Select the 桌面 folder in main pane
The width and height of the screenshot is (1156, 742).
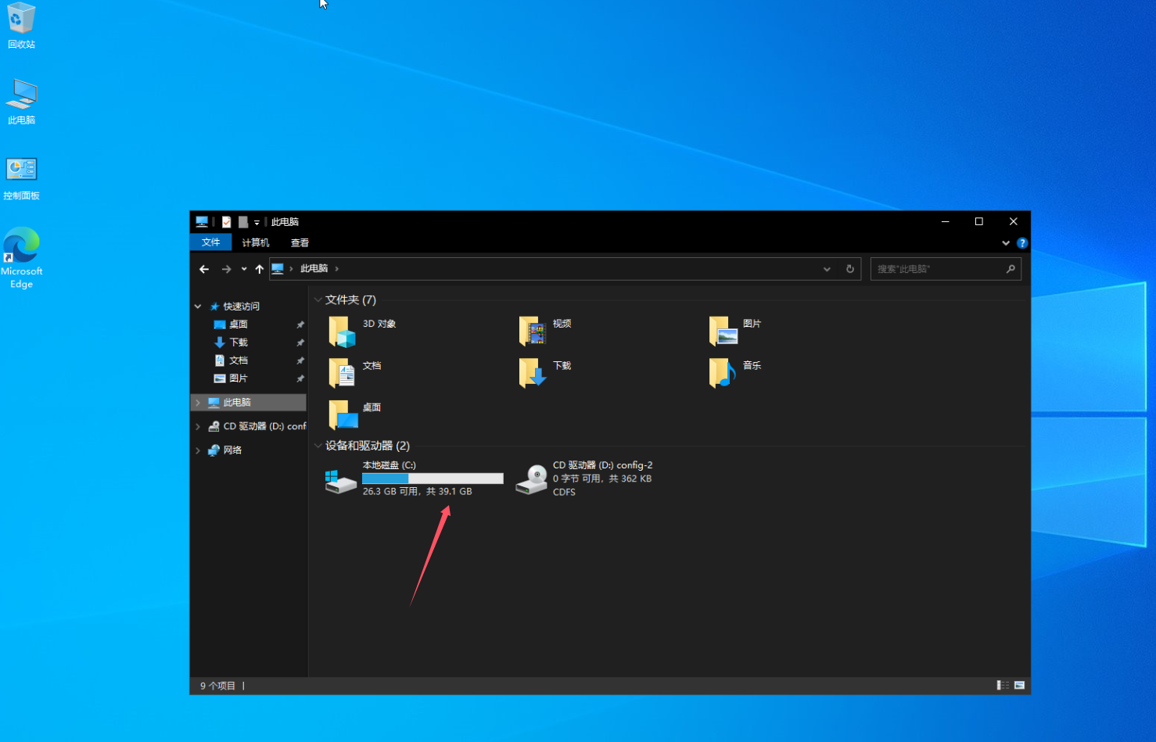click(x=342, y=414)
